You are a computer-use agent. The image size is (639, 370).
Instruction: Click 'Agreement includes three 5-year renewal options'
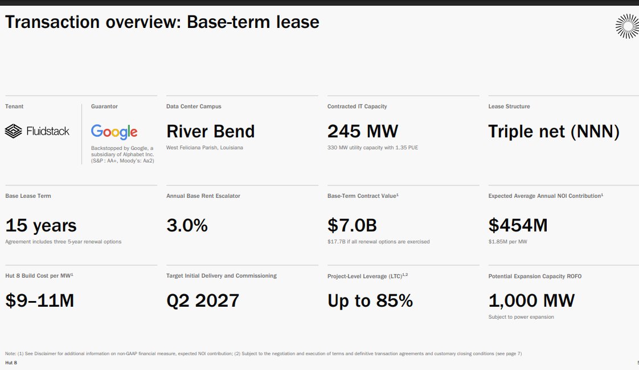pyautogui.click(x=63, y=242)
